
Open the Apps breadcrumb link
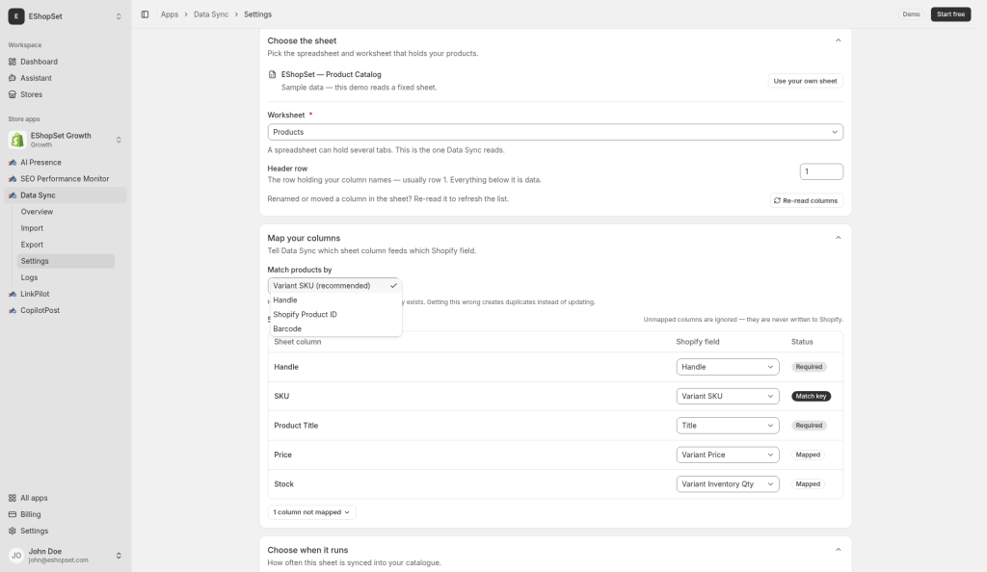(x=170, y=14)
